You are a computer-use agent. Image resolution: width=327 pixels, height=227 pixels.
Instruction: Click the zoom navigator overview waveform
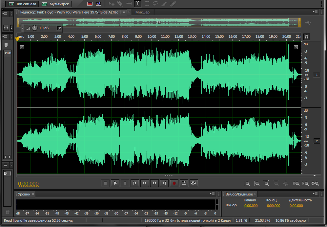click(x=159, y=22)
